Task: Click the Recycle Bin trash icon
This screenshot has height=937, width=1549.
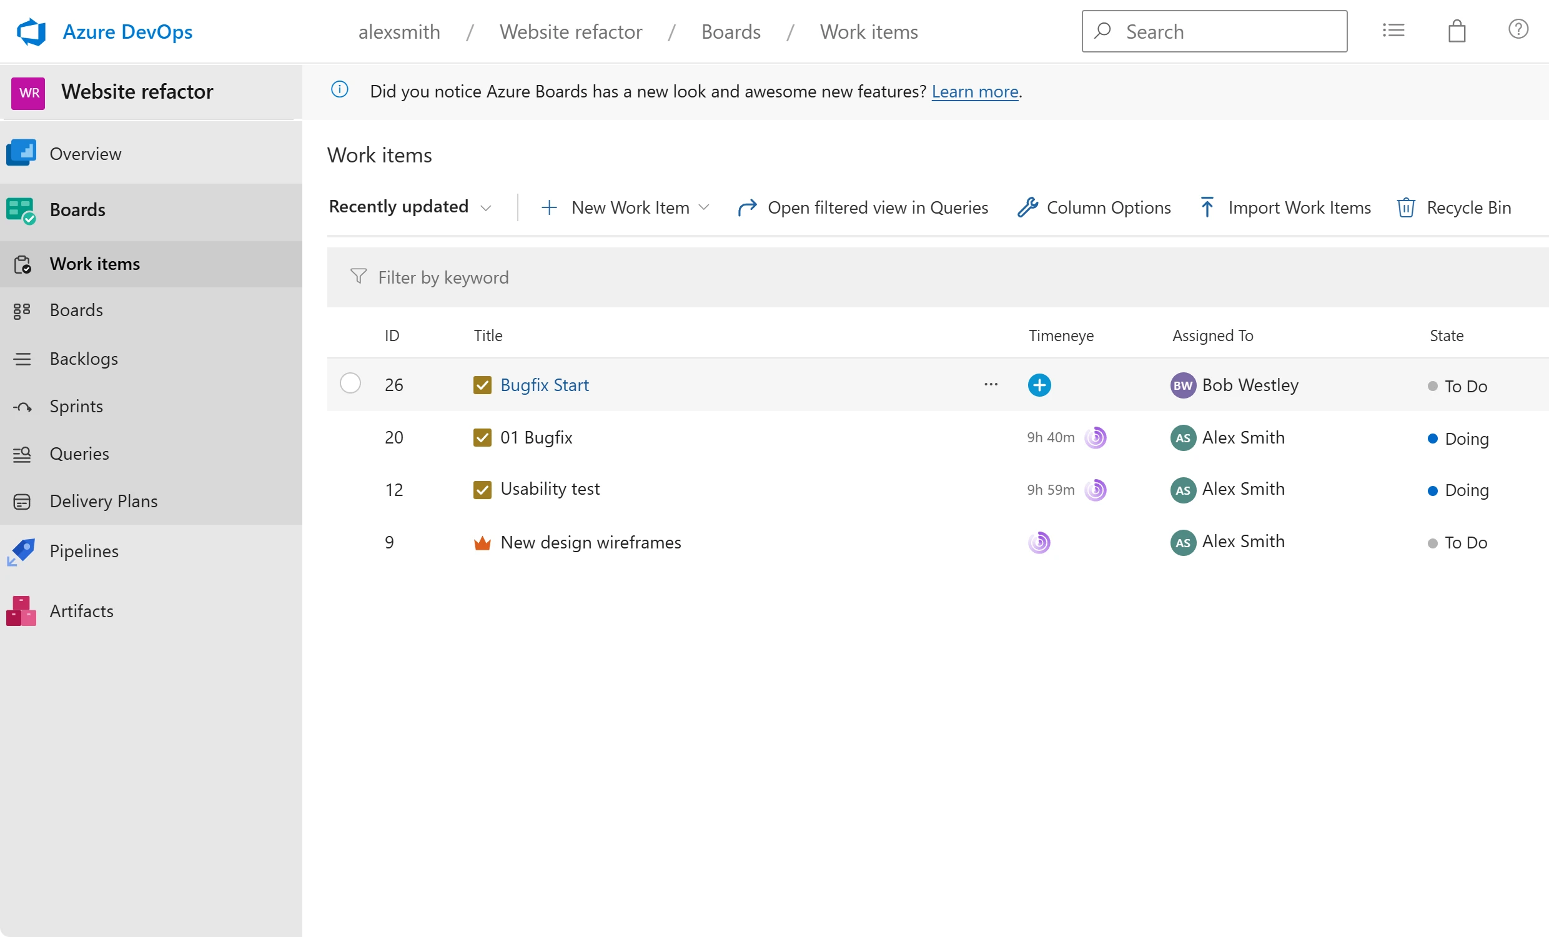Action: pyautogui.click(x=1406, y=207)
